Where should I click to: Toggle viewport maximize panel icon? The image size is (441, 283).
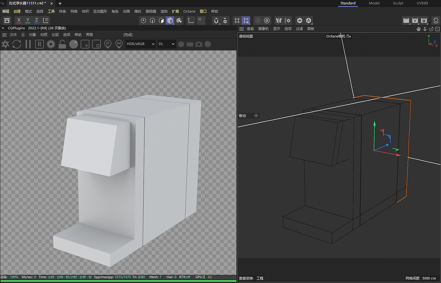click(437, 29)
